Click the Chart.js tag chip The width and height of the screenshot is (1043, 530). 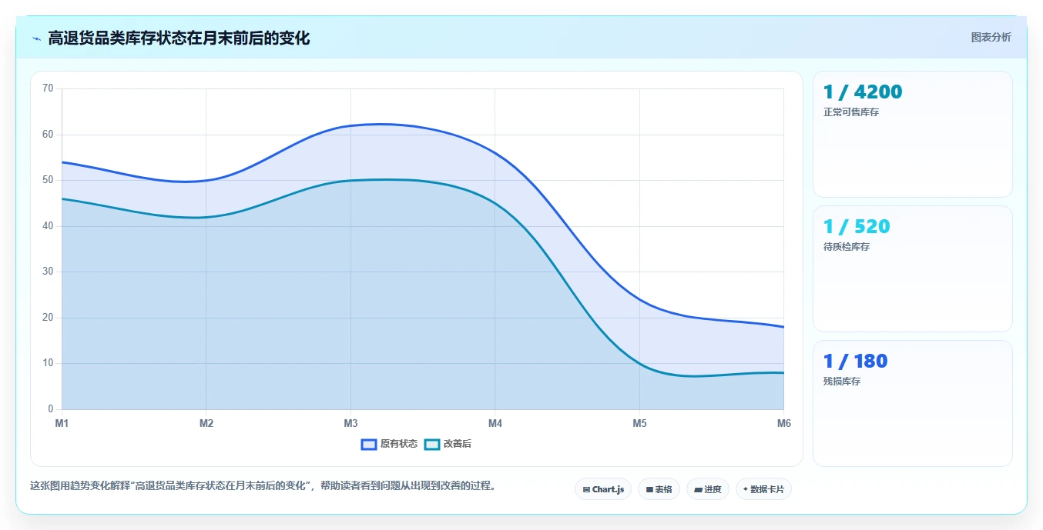[603, 489]
